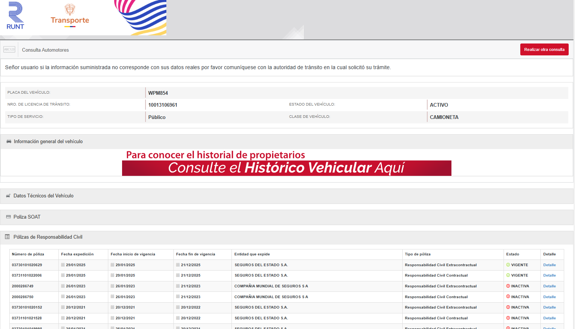
Task: Click the Consulta Automotores tab label
Action: tap(45, 50)
